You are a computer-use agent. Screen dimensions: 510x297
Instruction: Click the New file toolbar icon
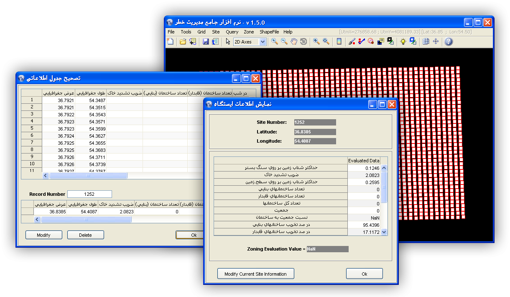[170, 41]
